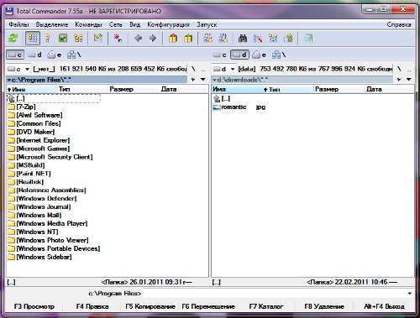Select drive d in right drive bar
This screenshot has width=420, height=318.
click(x=239, y=55)
